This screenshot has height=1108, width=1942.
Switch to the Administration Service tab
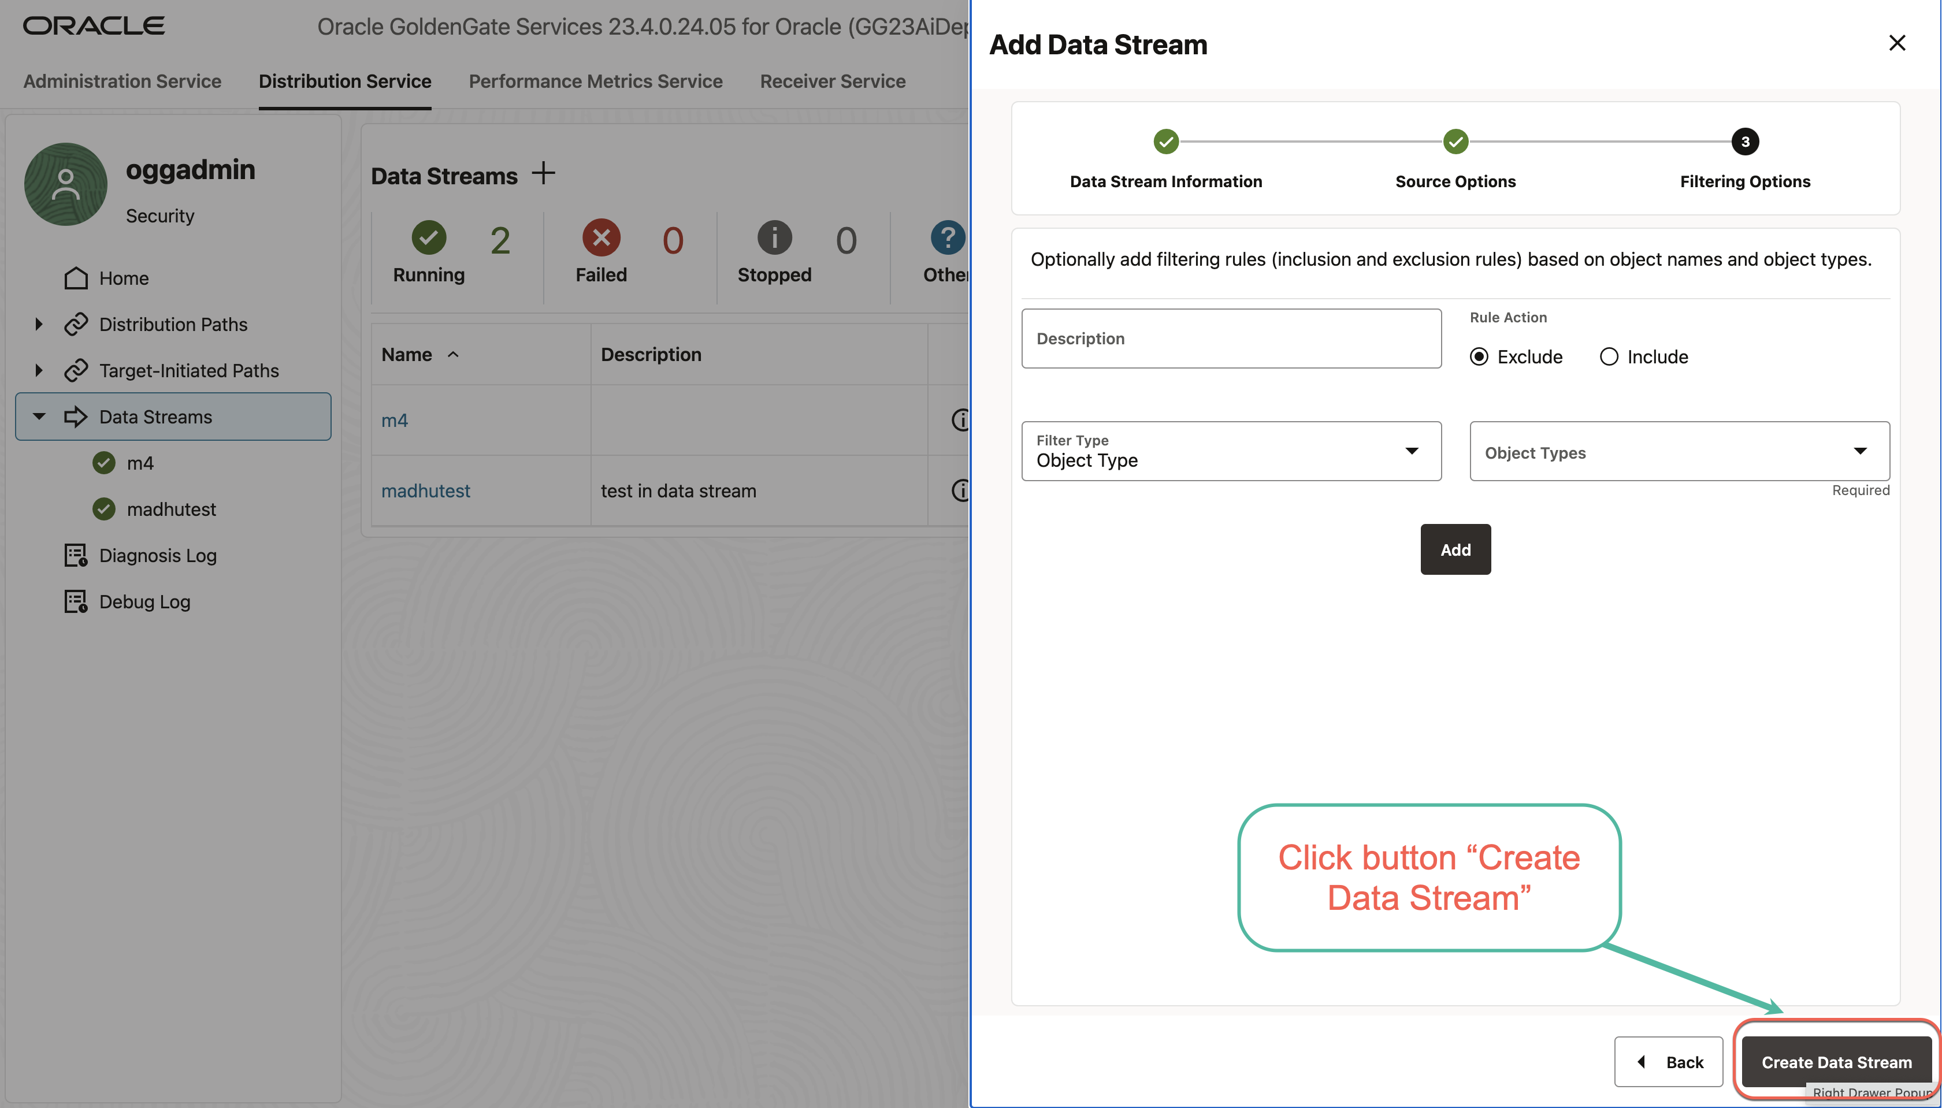[x=122, y=81]
